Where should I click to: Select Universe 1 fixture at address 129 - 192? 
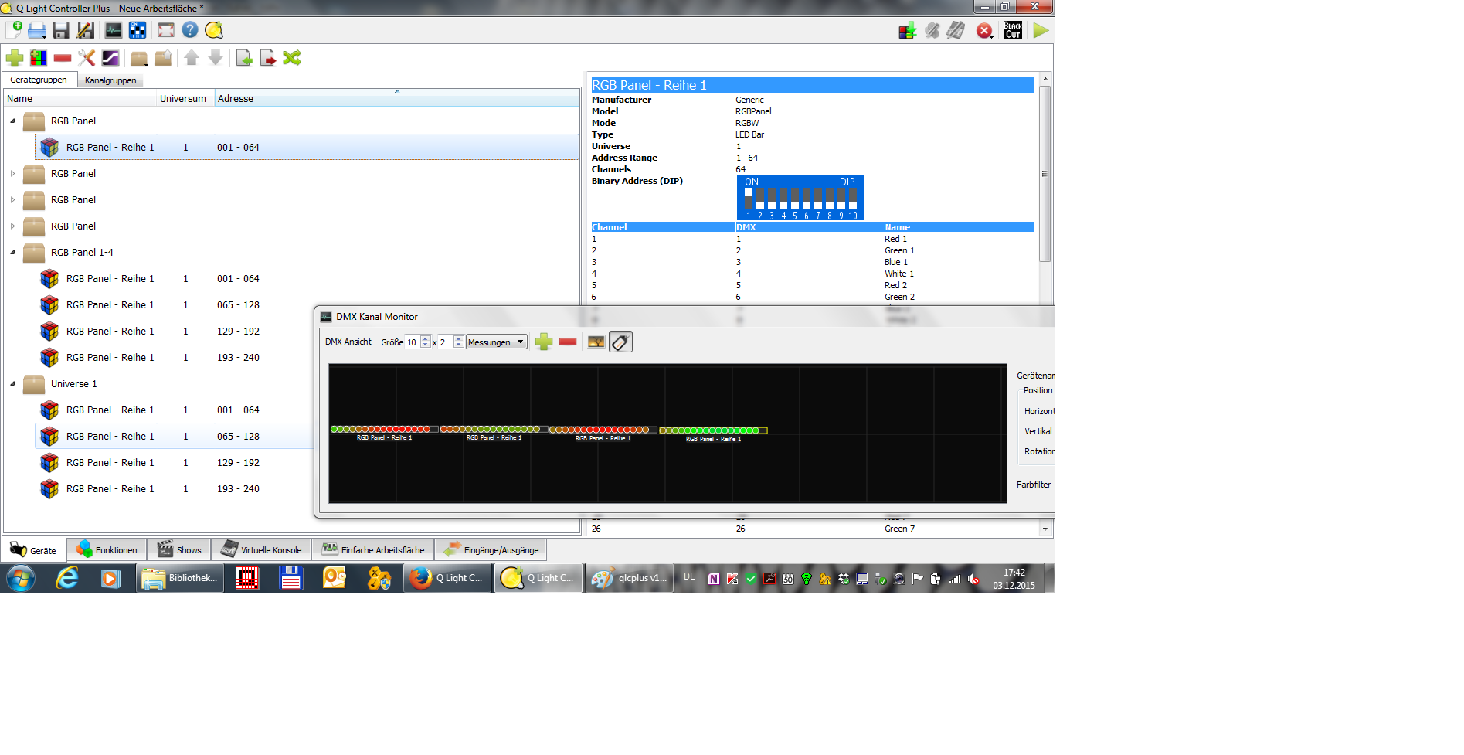[x=175, y=463]
